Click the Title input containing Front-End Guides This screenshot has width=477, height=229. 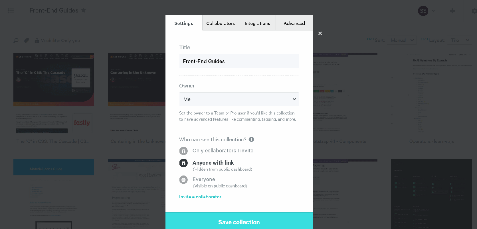239,61
